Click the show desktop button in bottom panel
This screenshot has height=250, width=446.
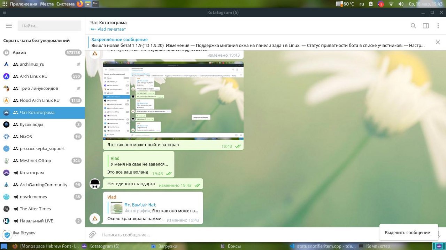pyautogui.click(x=4, y=246)
